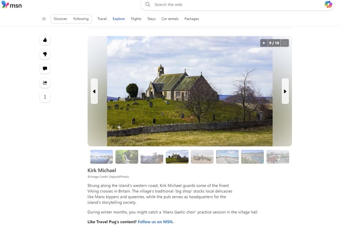Image resolution: width=341 pixels, height=227 pixels.
Task: Open the comments icon
Action: pyautogui.click(x=45, y=69)
